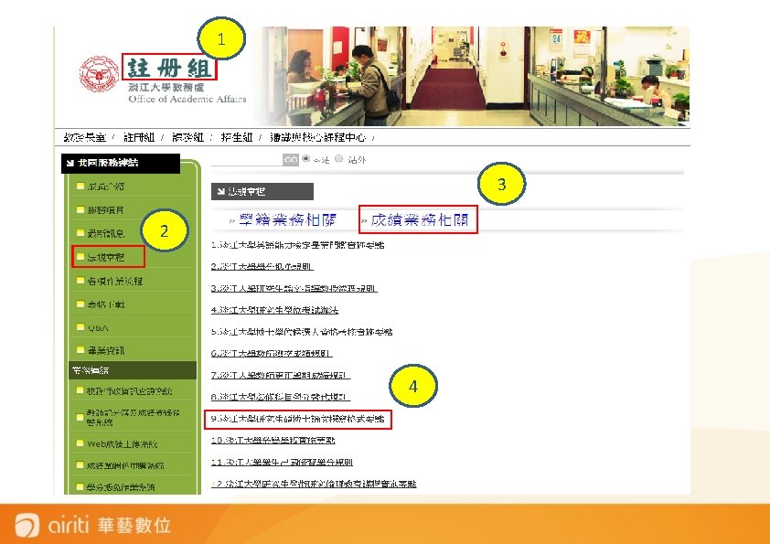Select the 本站 search radio button
This screenshot has height=544, width=770.
pyautogui.click(x=306, y=158)
